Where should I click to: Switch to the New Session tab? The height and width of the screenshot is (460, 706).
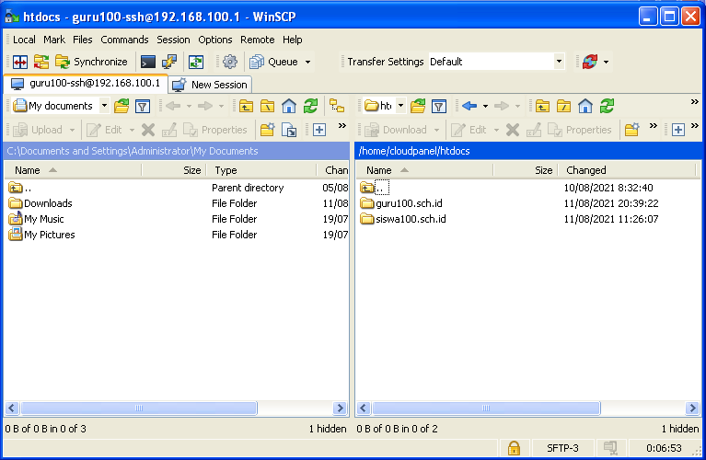(210, 84)
